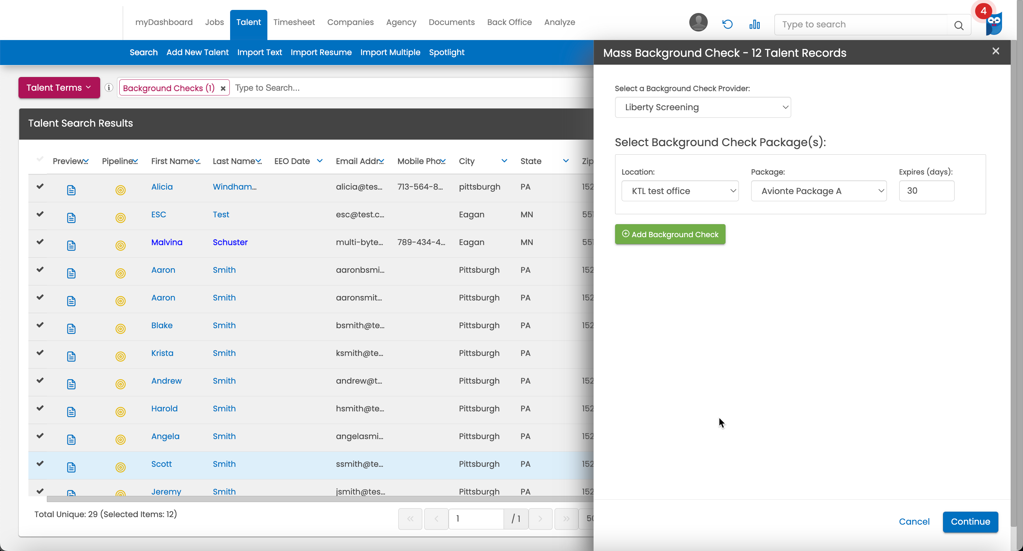This screenshot has width=1023, height=551.
Task: Close the Mass Background Check panel
Action: (x=996, y=51)
